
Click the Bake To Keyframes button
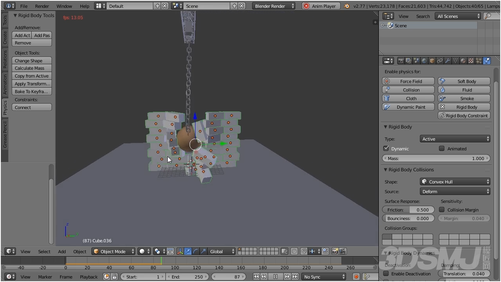[32, 92]
